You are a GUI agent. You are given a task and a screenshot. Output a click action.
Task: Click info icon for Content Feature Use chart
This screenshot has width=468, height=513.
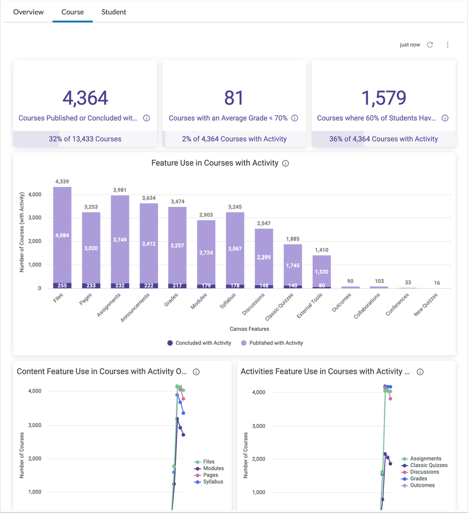(x=196, y=372)
